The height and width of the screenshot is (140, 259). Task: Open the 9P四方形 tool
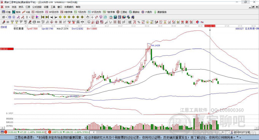pos(52,12)
